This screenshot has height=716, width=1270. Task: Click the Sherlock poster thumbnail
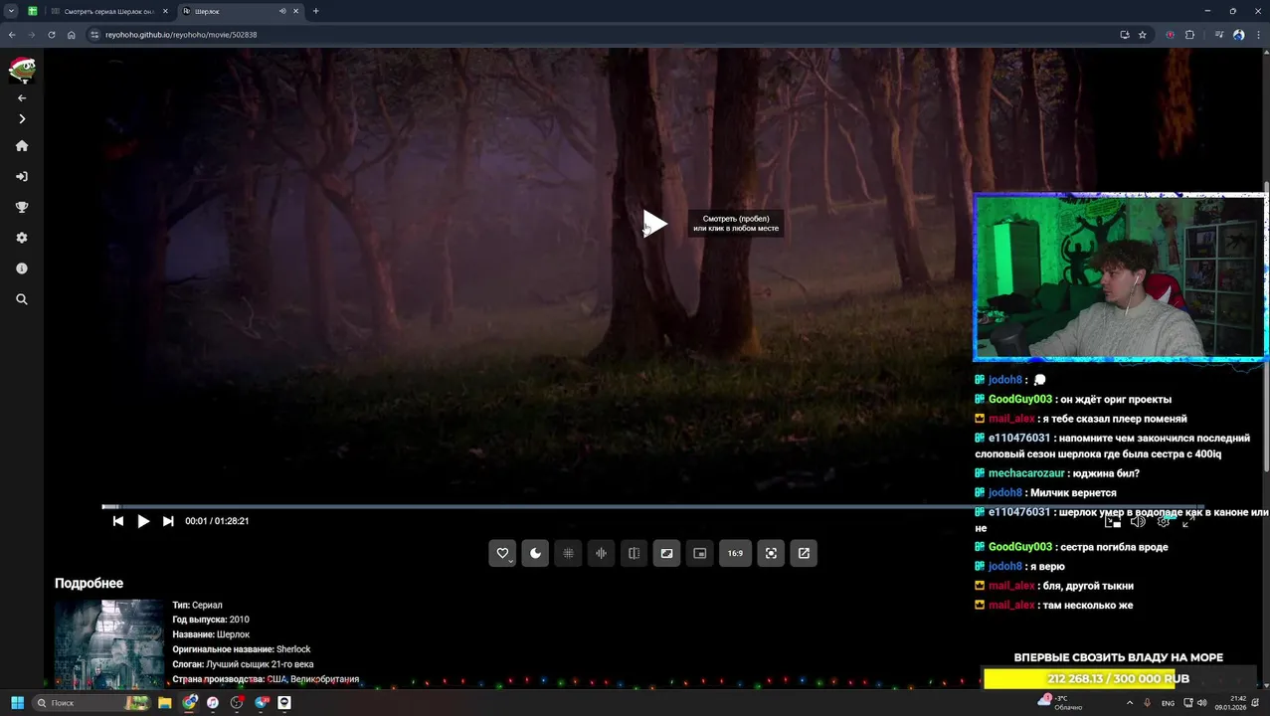pos(108,643)
